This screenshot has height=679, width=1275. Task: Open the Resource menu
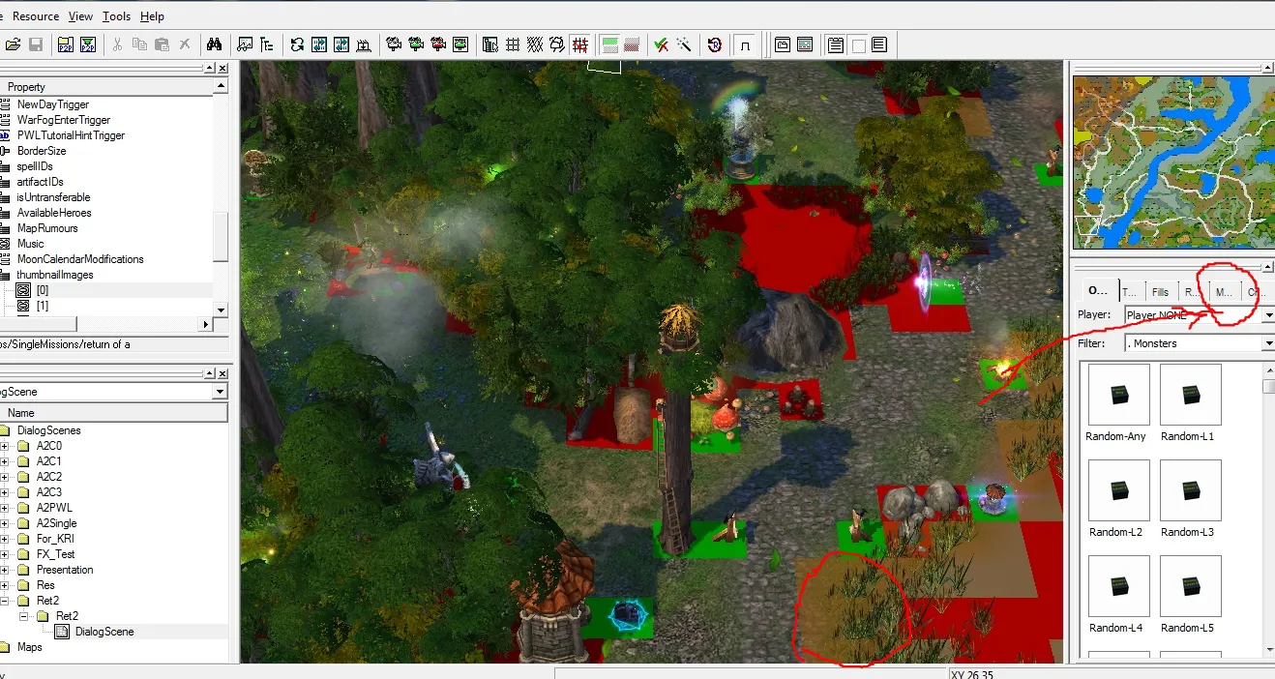click(36, 16)
